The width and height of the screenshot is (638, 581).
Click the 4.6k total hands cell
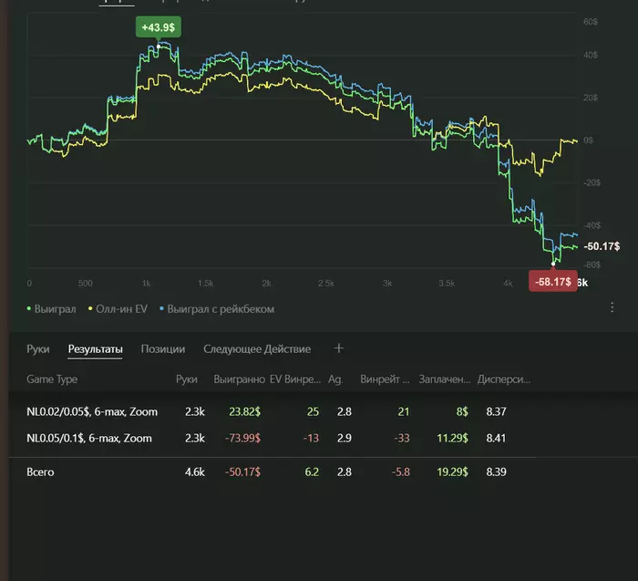194,472
